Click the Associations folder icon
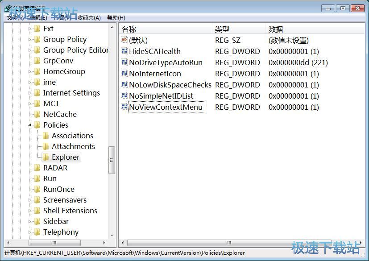 46,136
